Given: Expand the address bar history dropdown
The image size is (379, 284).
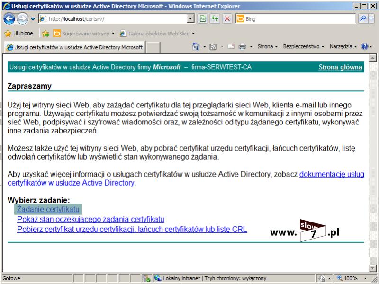Looking at the screenshot, I should (191, 18).
